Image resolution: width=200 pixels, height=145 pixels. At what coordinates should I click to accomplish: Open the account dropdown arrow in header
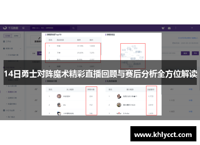tap(192, 28)
